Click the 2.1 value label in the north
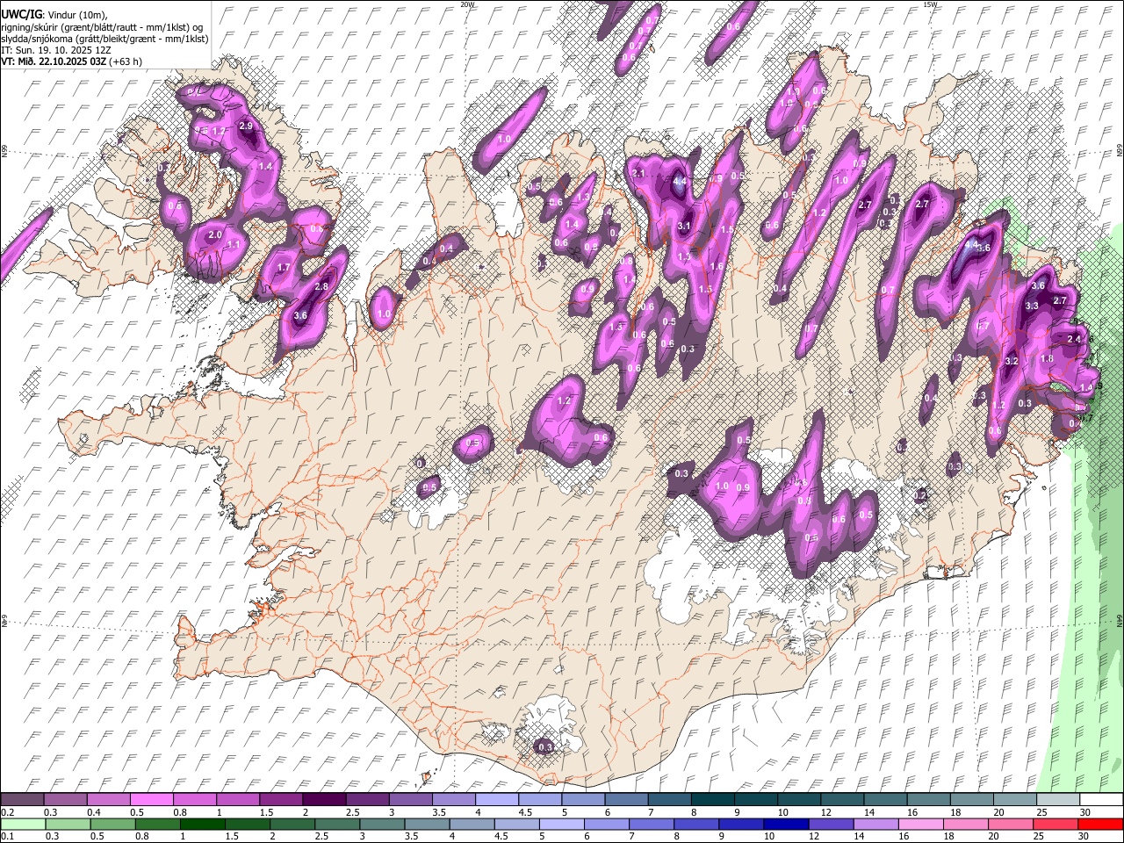1124x843 pixels. 638,173
